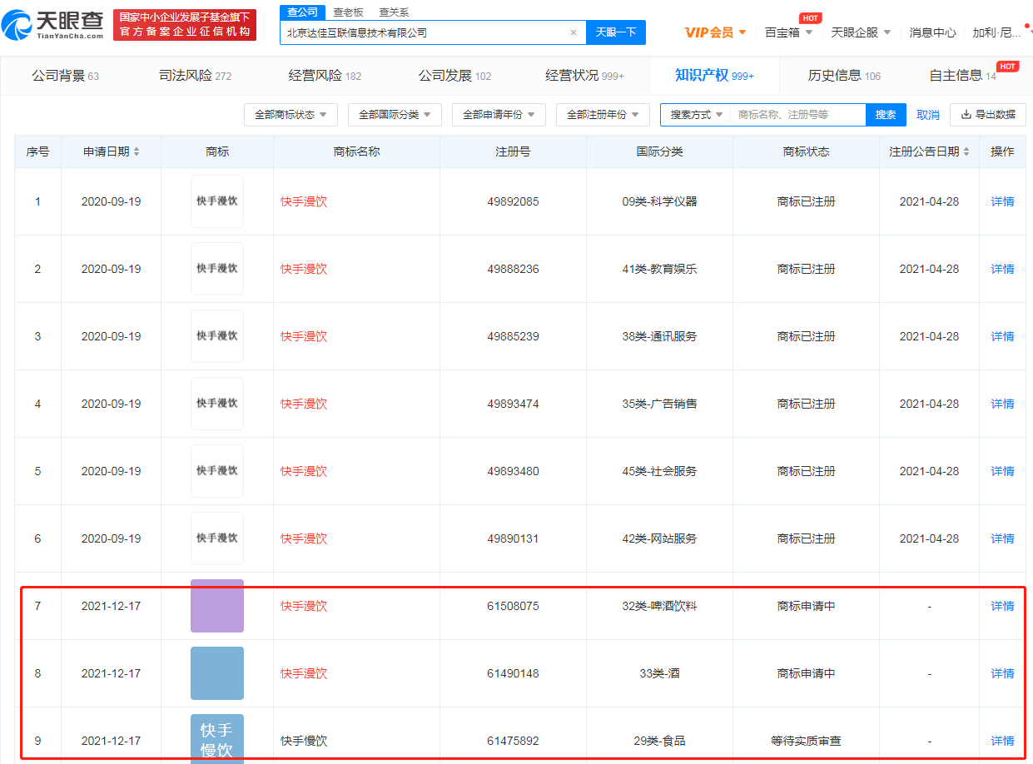Switch to the 司法风险 tab
1033x764 pixels.
pos(195,76)
